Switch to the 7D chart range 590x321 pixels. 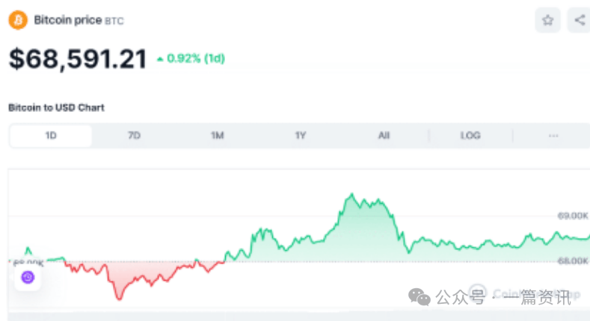(134, 135)
